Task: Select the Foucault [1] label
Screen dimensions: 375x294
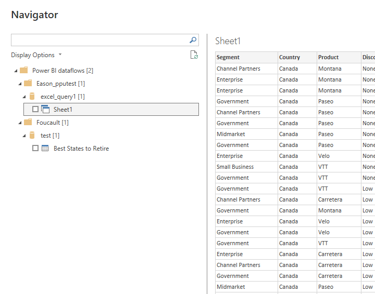Action: 53,123
